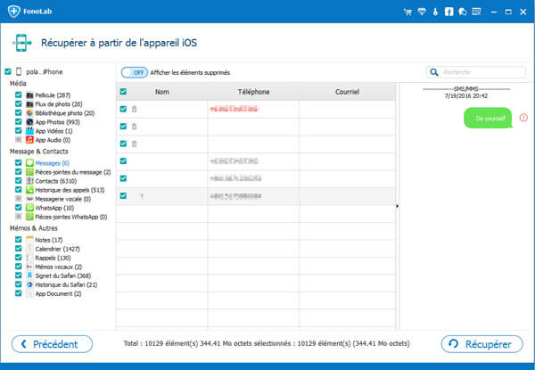Click the WhatsApp icon in sidebar
The image size is (535, 370).
tap(29, 208)
